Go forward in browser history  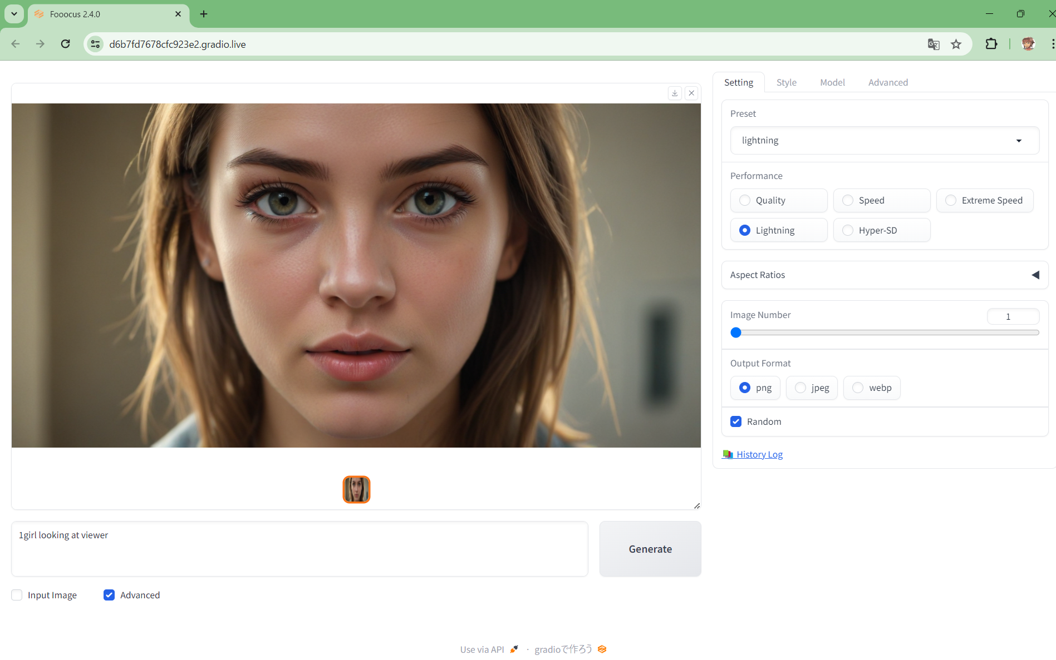pyautogui.click(x=40, y=44)
